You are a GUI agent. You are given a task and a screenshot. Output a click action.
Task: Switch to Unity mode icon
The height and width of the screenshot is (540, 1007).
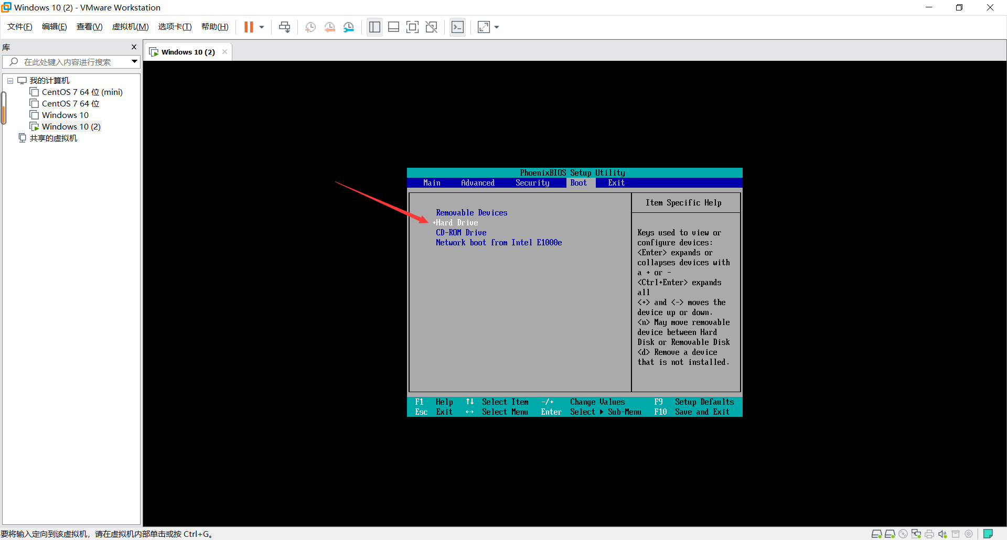point(432,27)
